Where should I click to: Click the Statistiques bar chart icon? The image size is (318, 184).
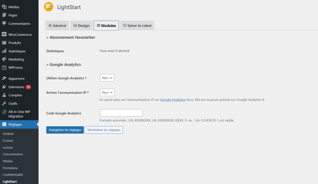coord(4,51)
